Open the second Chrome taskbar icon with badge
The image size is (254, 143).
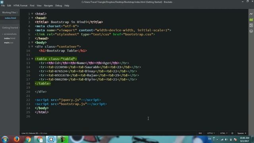tap(40, 139)
